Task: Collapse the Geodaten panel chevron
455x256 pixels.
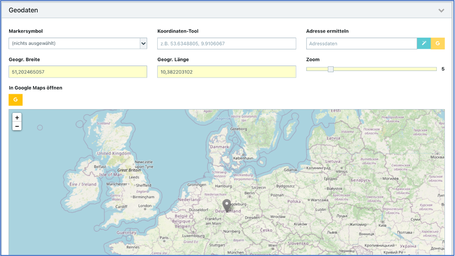Action: (441, 11)
